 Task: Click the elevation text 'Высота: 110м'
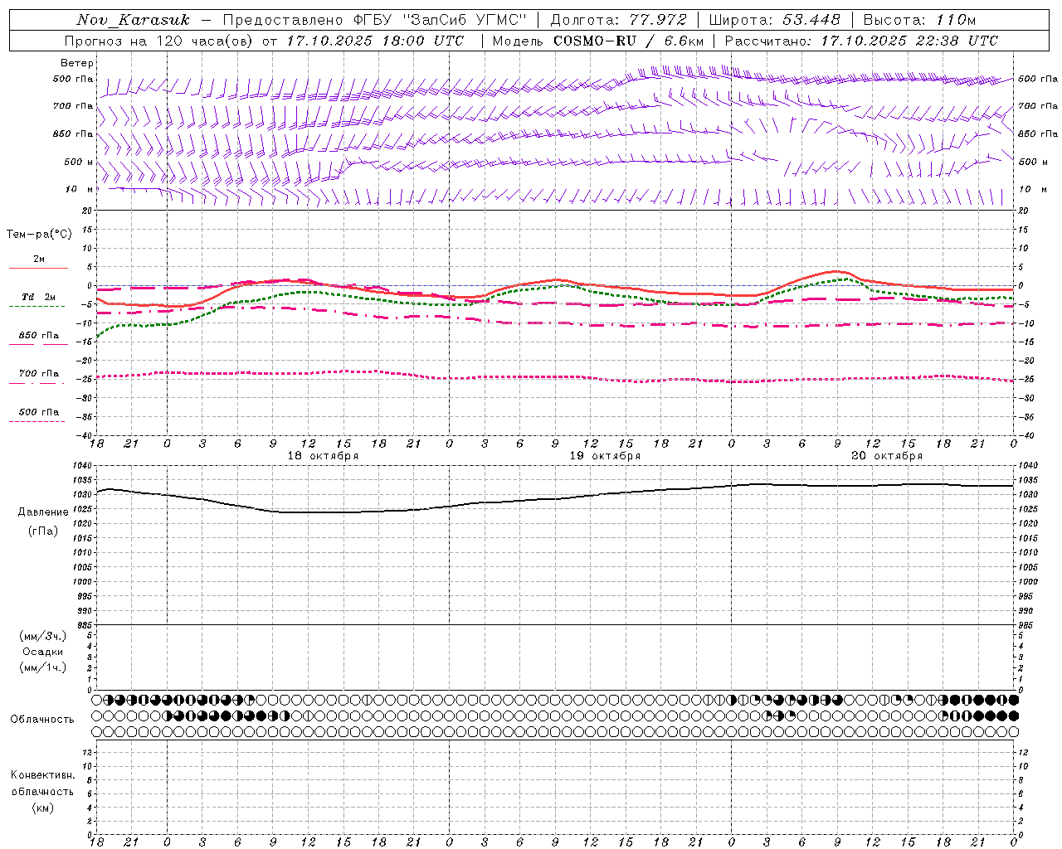pyautogui.click(x=919, y=20)
